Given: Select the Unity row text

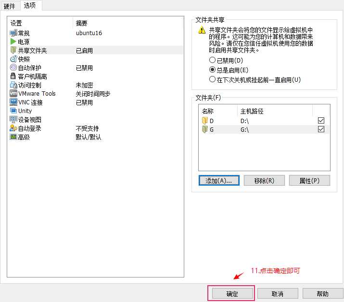Looking at the screenshot, I should [25, 111].
